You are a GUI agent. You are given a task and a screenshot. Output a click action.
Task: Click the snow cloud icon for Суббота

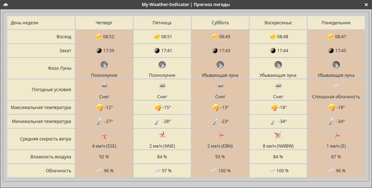(221, 86)
